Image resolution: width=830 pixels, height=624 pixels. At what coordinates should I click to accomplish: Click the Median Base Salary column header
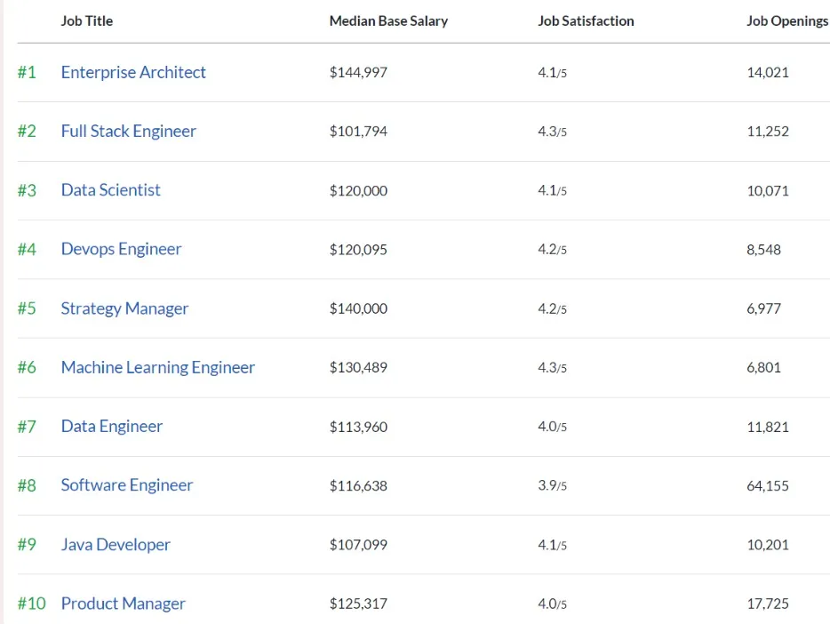coord(388,20)
